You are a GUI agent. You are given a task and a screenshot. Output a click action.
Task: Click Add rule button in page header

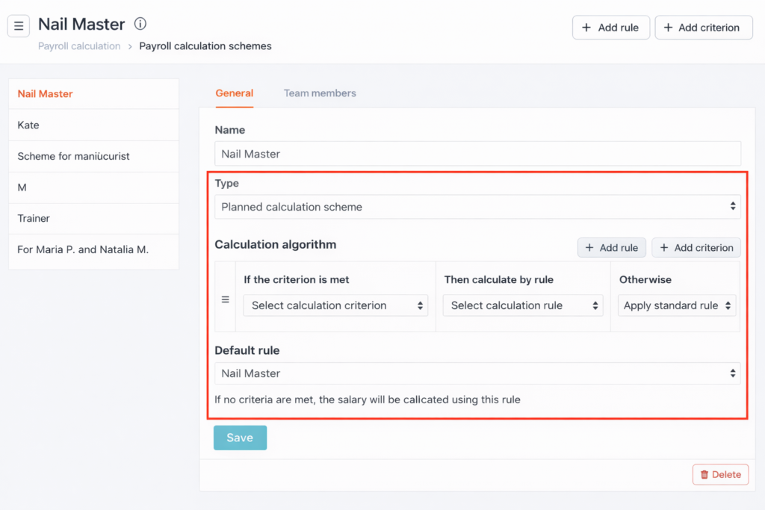611,28
